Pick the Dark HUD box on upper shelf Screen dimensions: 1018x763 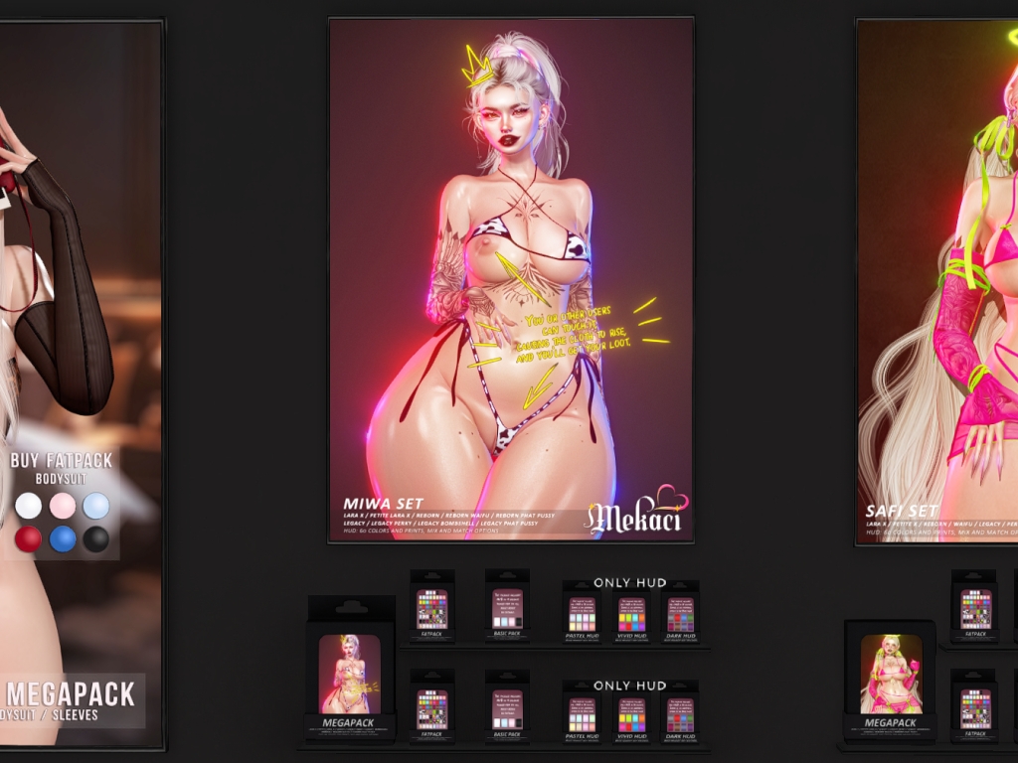(x=680, y=614)
